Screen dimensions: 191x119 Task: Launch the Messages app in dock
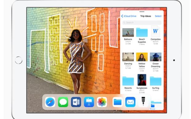pos(63,102)
